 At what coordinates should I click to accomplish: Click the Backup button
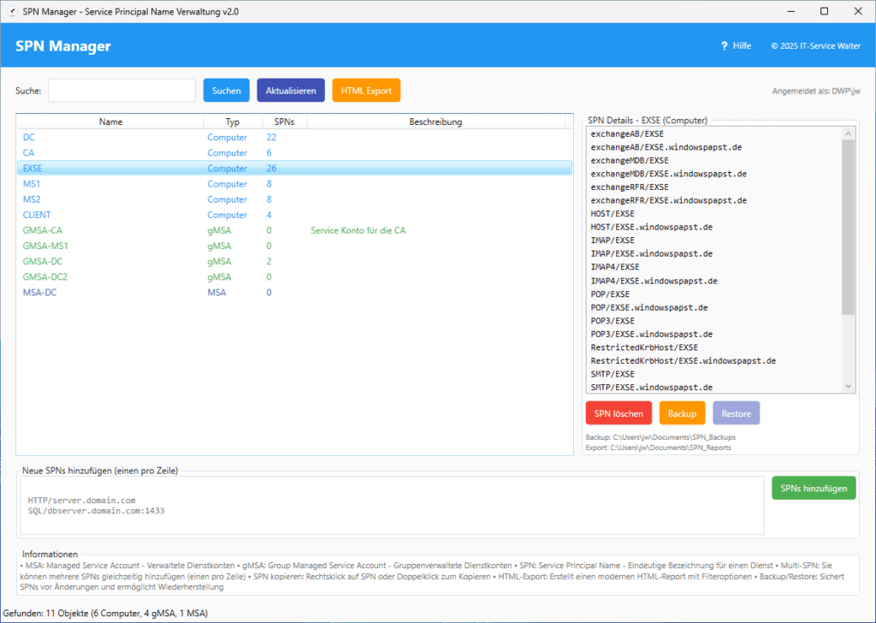pyautogui.click(x=682, y=412)
